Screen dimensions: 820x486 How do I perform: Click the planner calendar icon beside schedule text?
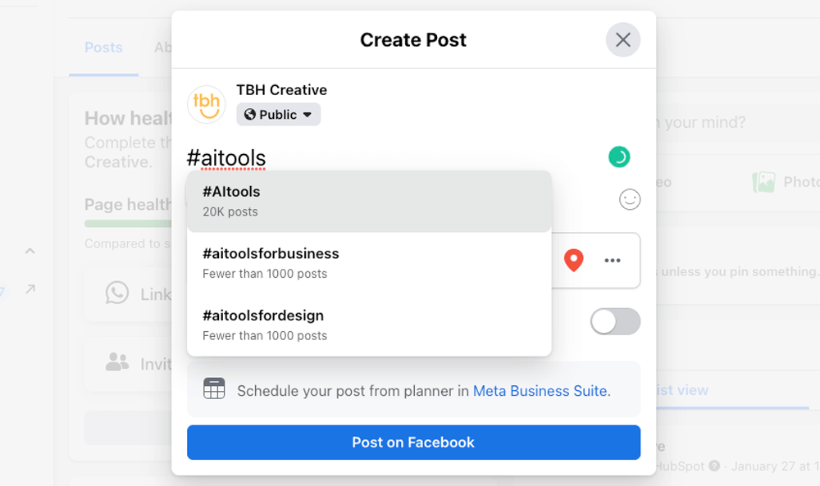[x=214, y=390]
